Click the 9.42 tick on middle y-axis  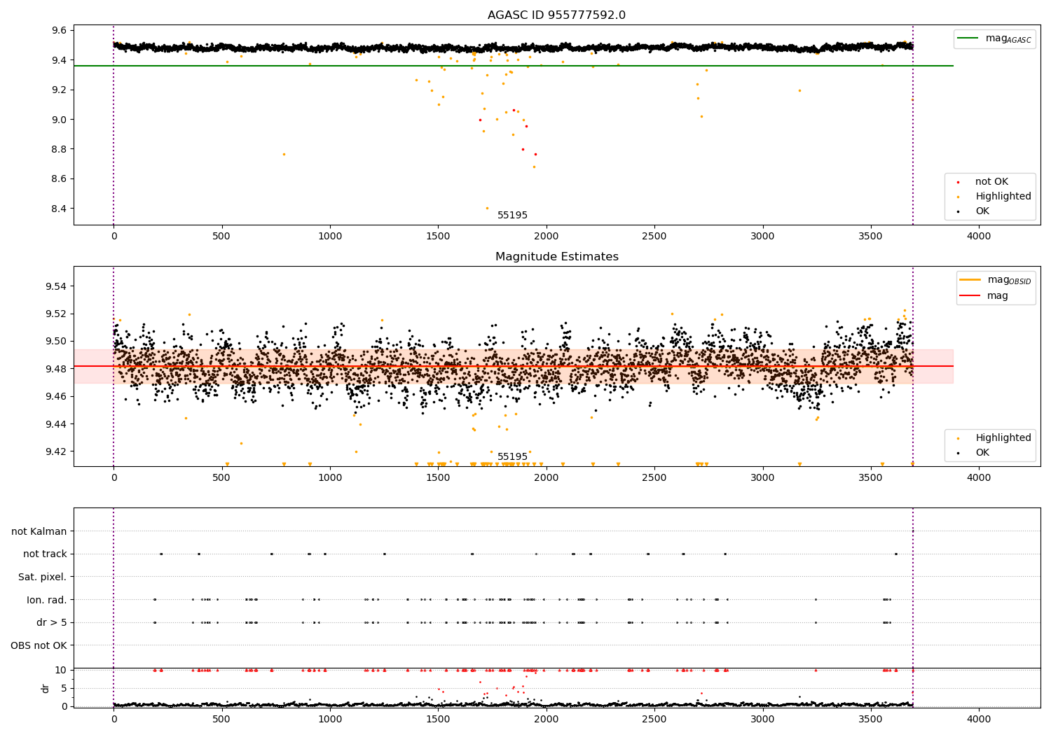(55, 451)
